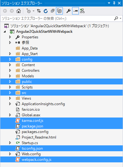Select the webpack.config.js file
Viewport: 123px width, 167px height.
(x=61, y=160)
